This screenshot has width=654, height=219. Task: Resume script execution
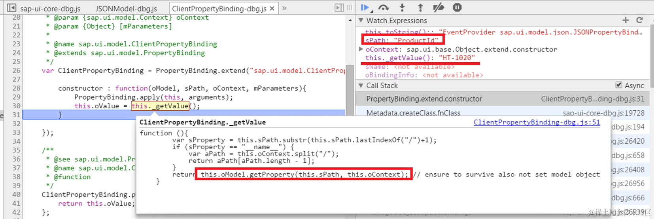(x=365, y=7)
